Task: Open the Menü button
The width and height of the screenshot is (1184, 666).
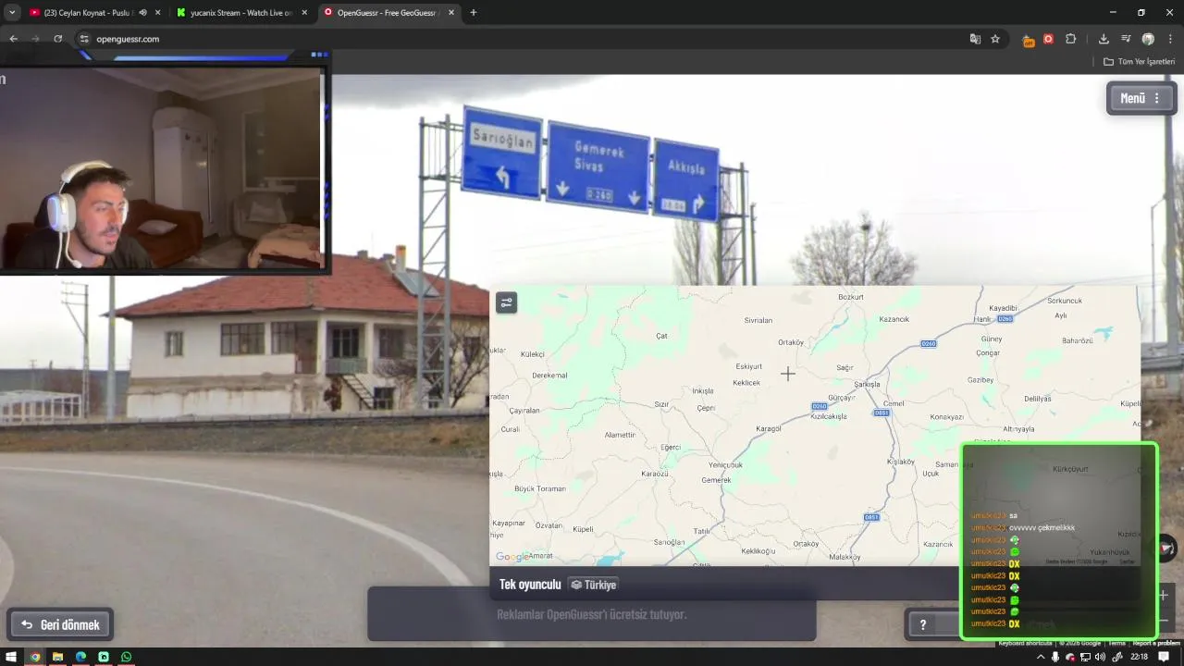Action: click(x=1141, y=98)
